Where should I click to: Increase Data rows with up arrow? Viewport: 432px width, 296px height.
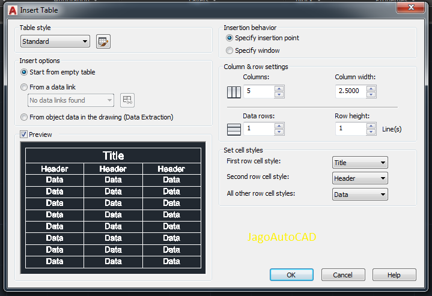(279, 126)
